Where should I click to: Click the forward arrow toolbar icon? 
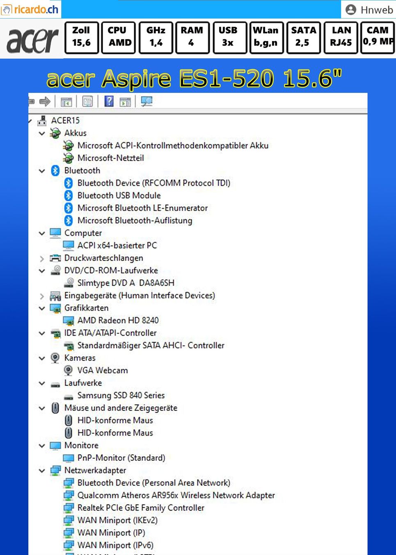click(x=45, y=101)
